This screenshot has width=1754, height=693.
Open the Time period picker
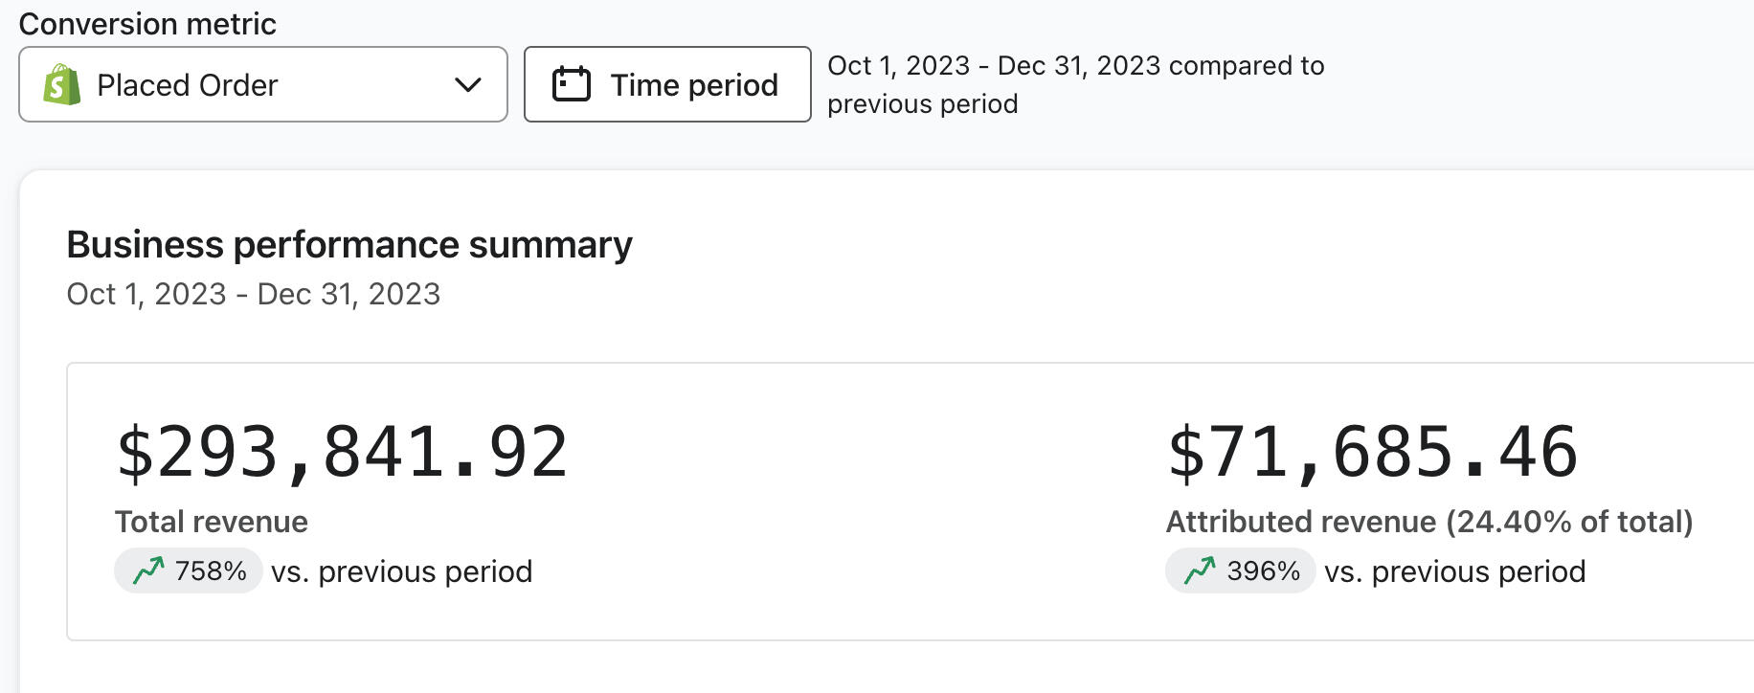[667, 84]
